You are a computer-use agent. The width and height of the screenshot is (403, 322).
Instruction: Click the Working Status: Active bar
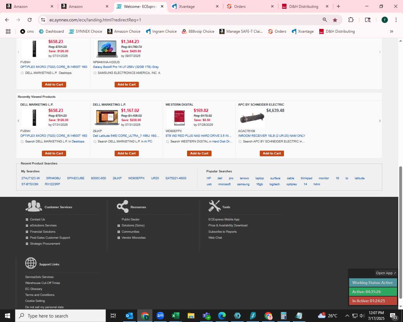click(373, 283)
